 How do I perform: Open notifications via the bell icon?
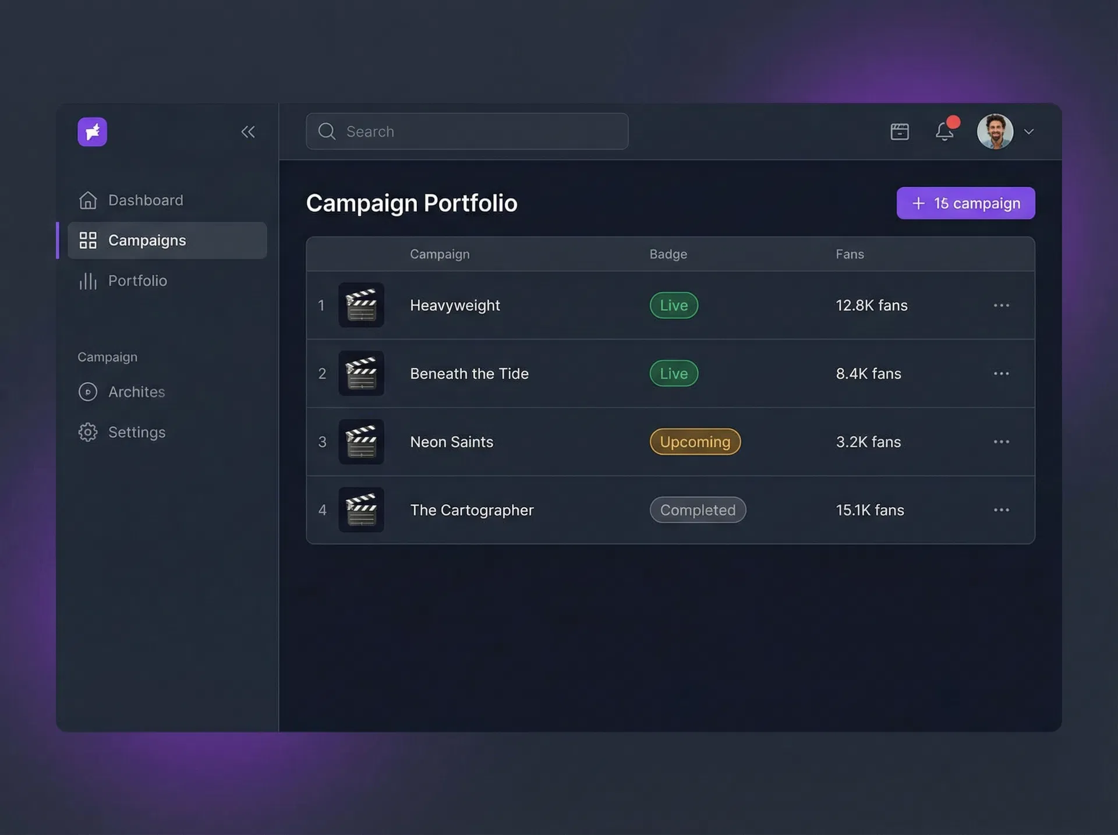tap(944, 132)
